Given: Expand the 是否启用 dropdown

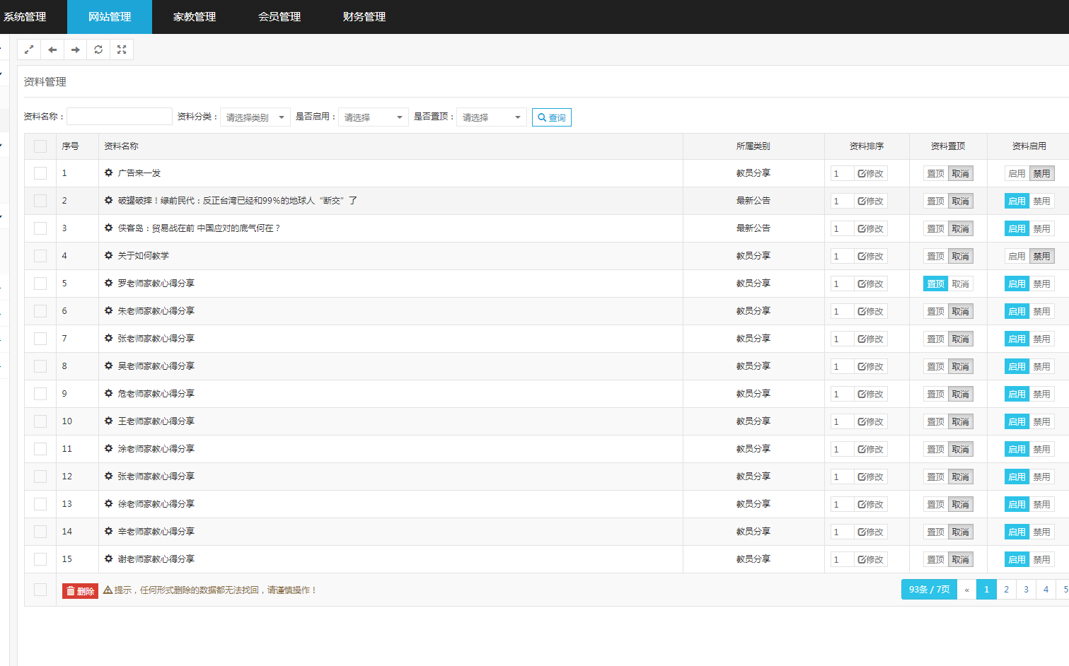Looking at the screenshot, I should pos(373,117).
